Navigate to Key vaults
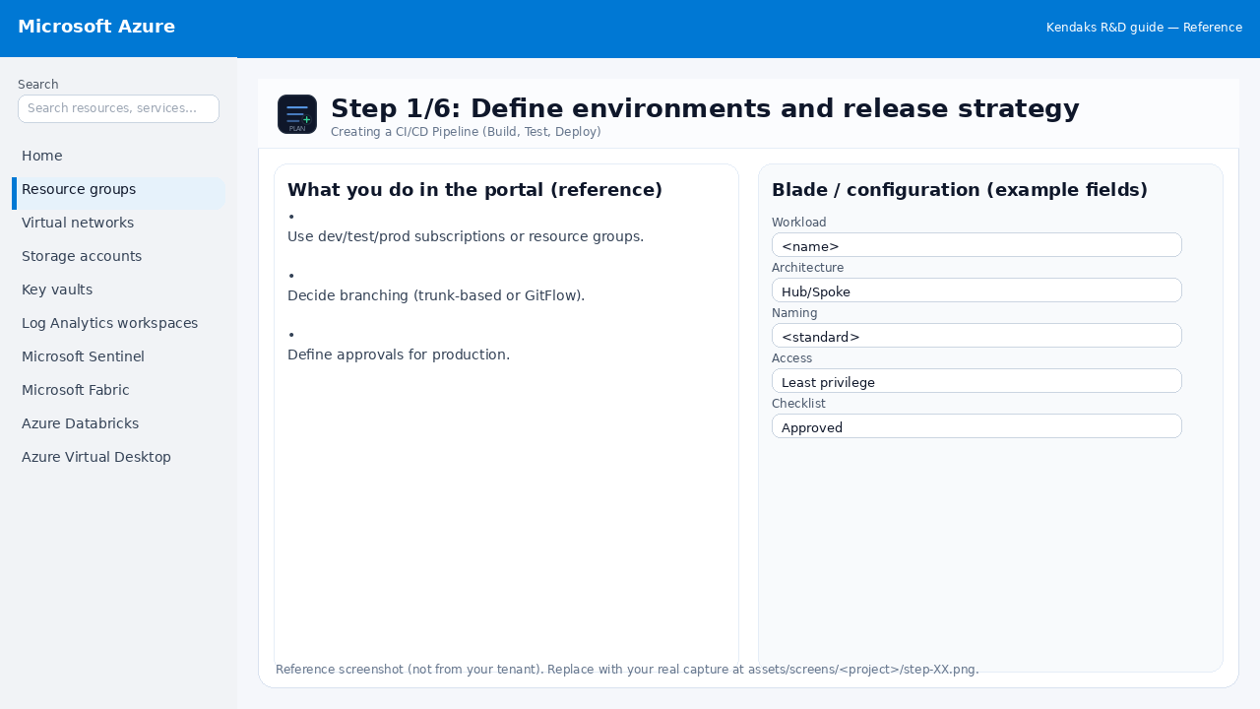Viewport: 1260px width, 709px height. pyautogui.click(x=118, y=290)
